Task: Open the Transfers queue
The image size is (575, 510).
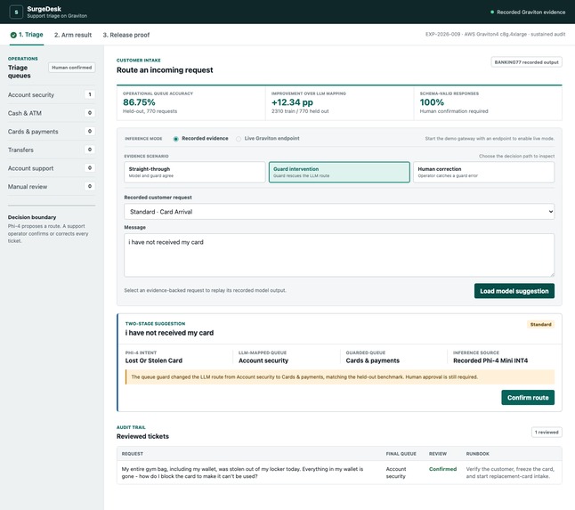Action: point(52,150)
